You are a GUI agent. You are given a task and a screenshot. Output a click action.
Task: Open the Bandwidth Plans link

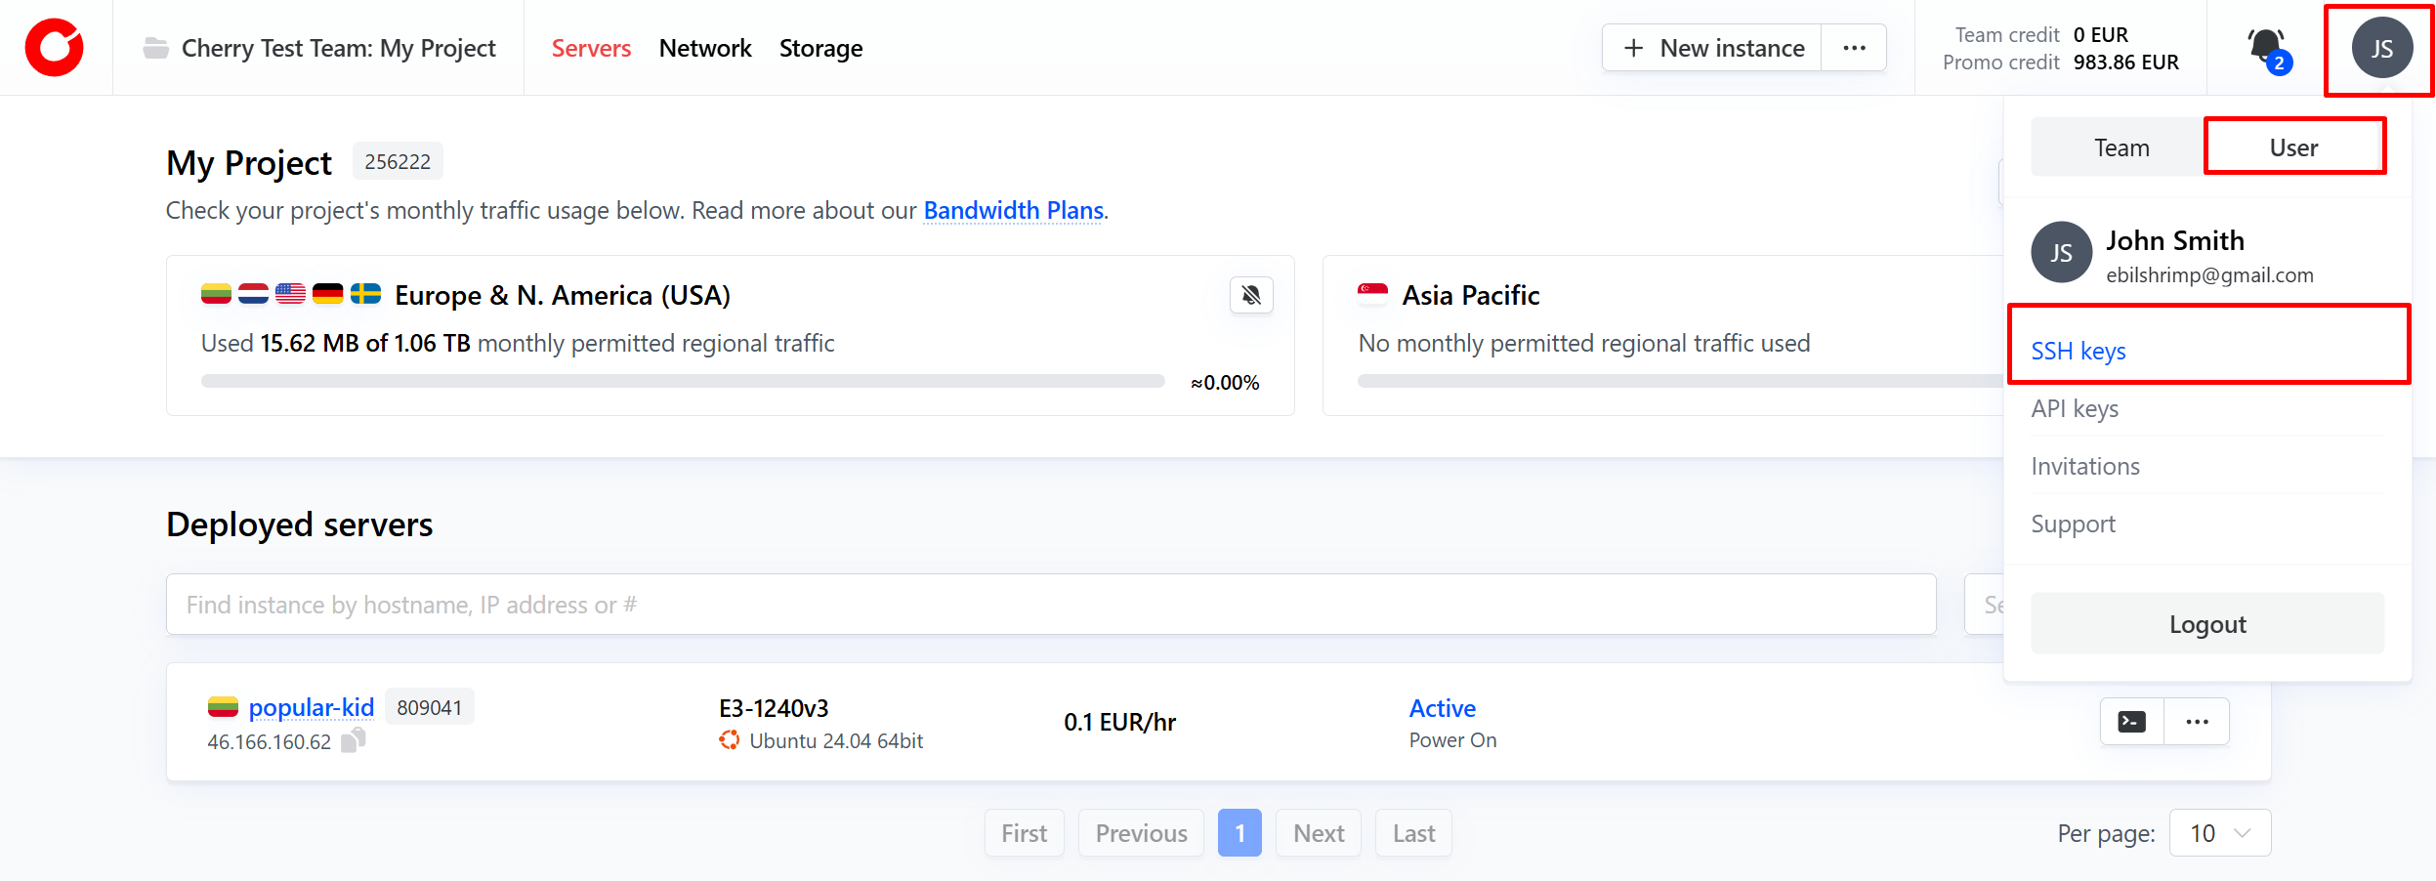pos(1013,210)
